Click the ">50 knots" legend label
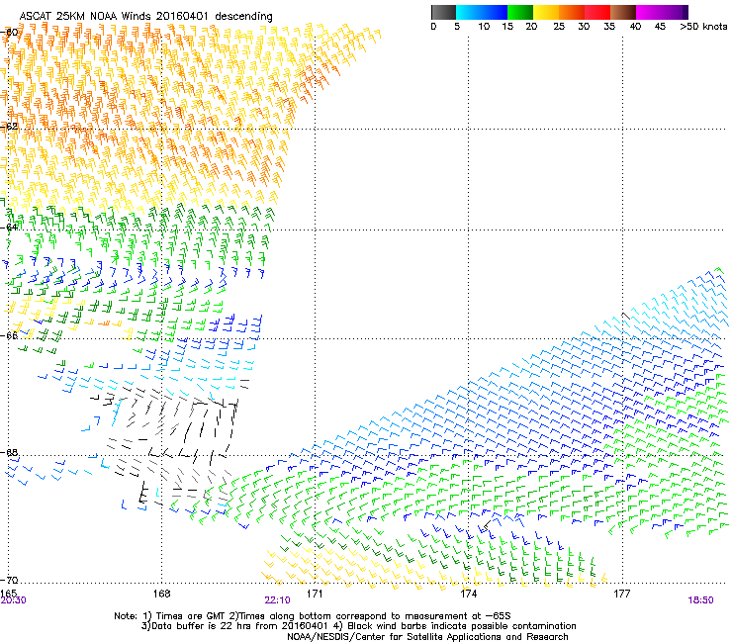Image resolution: width=732 pixels, height=643 pixels. [703, 27]
